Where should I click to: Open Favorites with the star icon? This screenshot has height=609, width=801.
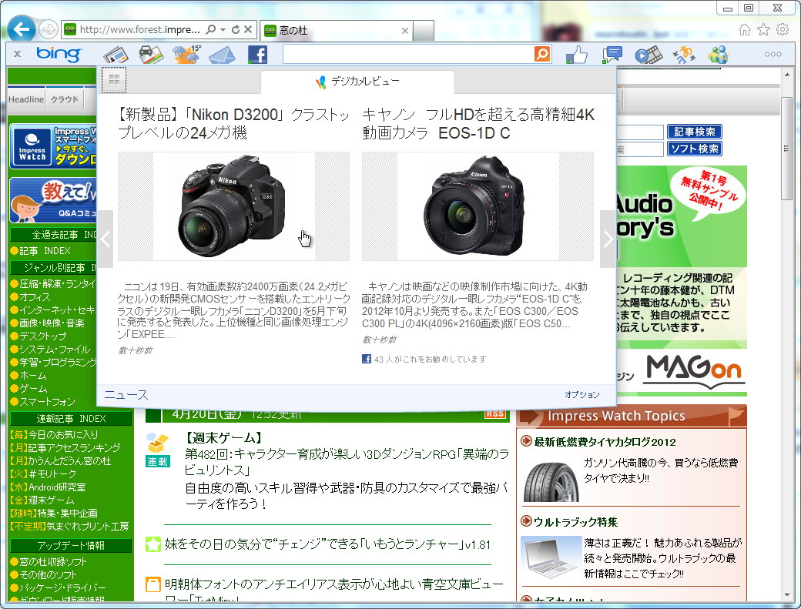tap(762, 28)
